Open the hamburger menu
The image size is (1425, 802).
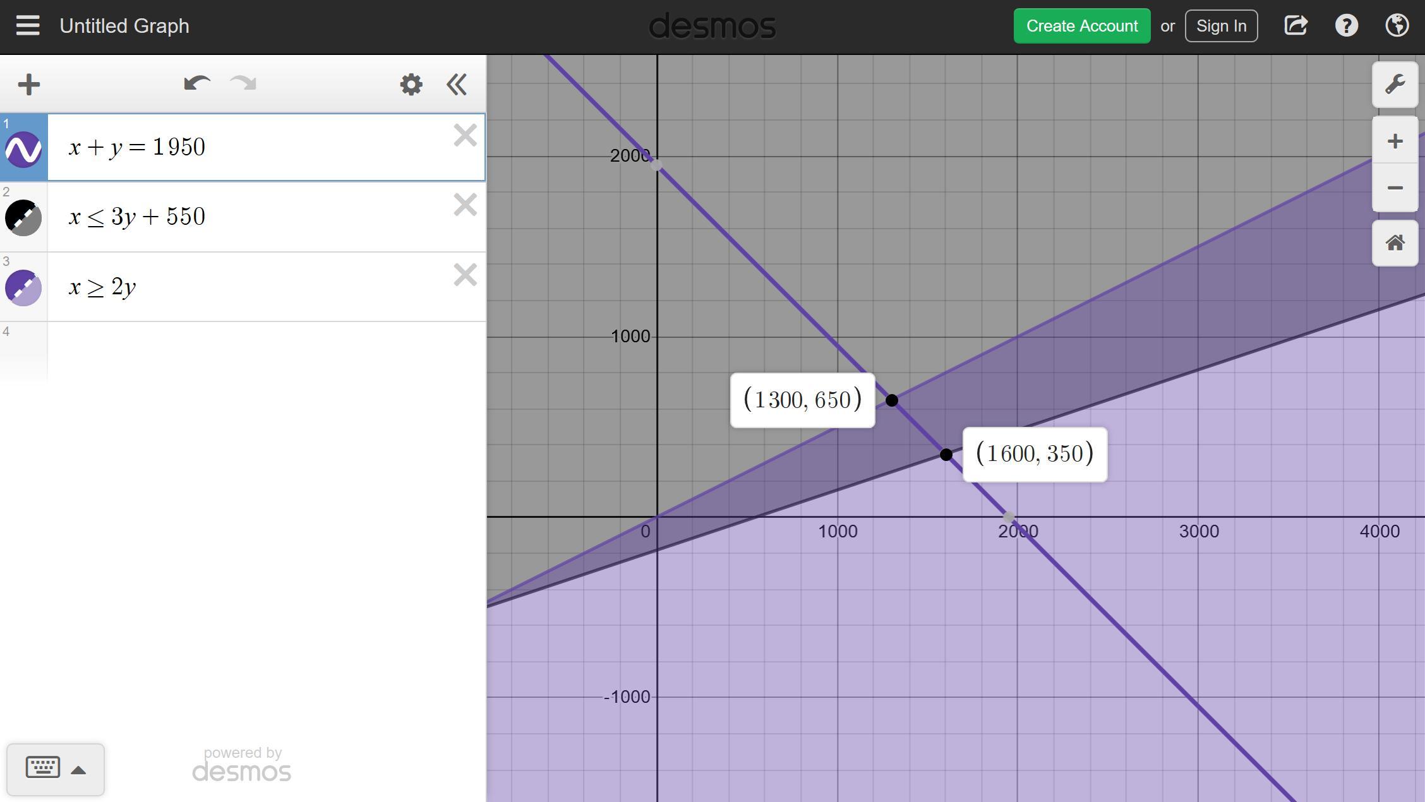coord(28,26)
